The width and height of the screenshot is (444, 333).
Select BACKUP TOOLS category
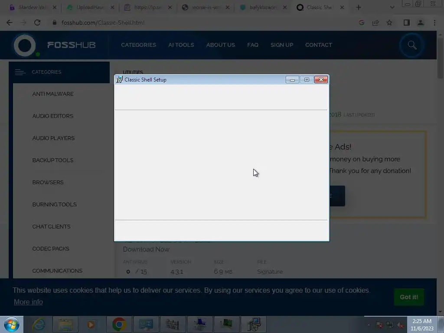point(52,160)
